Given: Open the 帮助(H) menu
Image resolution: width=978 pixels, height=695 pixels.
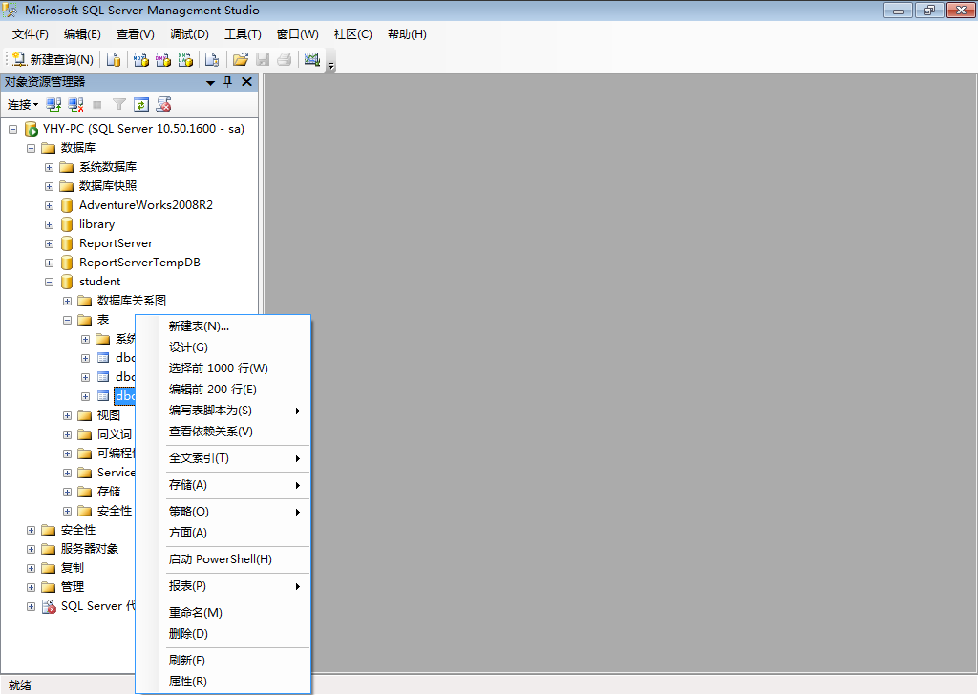Looking at the screenshot, I should click(x=407, y=34).
